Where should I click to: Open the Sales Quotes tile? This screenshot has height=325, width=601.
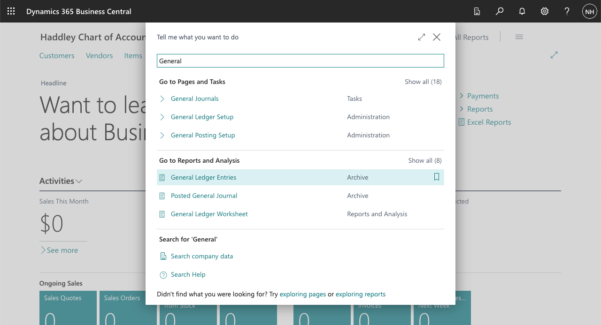click(68, 308)
